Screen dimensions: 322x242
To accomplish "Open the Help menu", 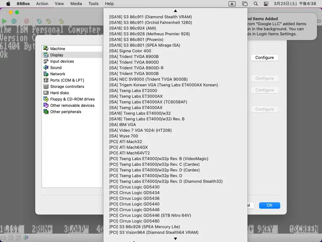I will pos(109,4).
